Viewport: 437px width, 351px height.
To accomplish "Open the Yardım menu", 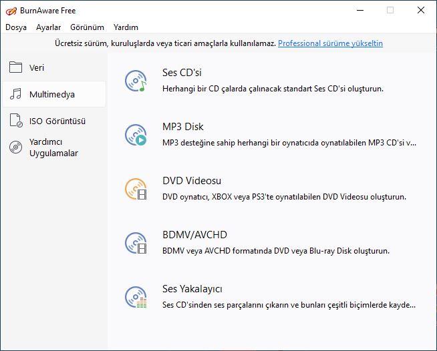I will tap(126, 27).
